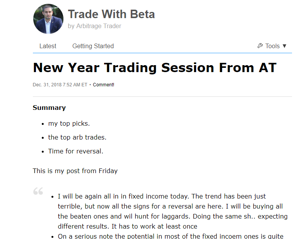Click the line "This is my post from Friday"

(x=75, y=170)
